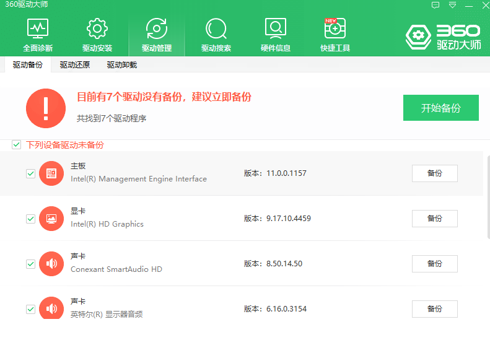Click the green 开始备份 button
490x340 pixels.
tap(440, 108)
